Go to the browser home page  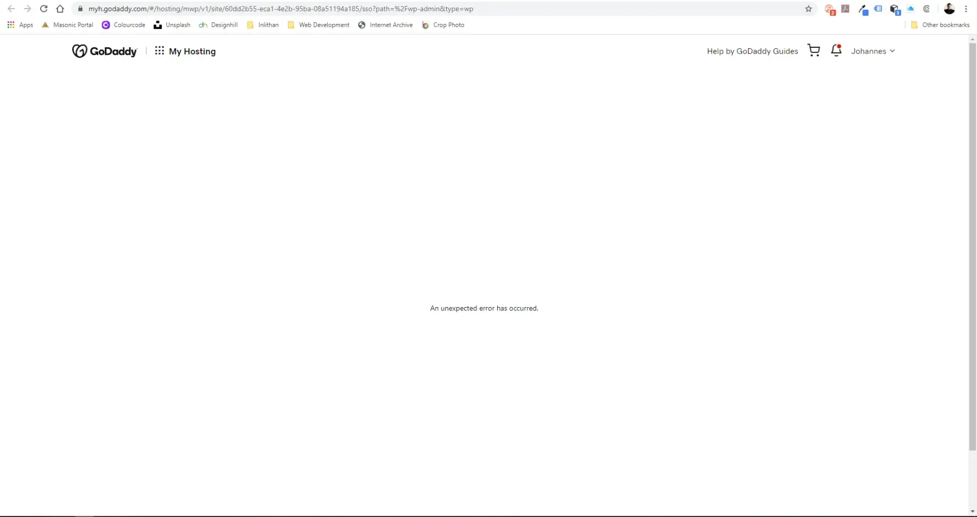click(60, 9)
